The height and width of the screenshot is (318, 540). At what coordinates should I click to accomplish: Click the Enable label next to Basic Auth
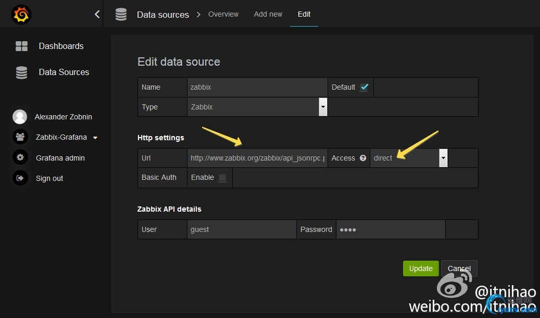pos(203,177)
